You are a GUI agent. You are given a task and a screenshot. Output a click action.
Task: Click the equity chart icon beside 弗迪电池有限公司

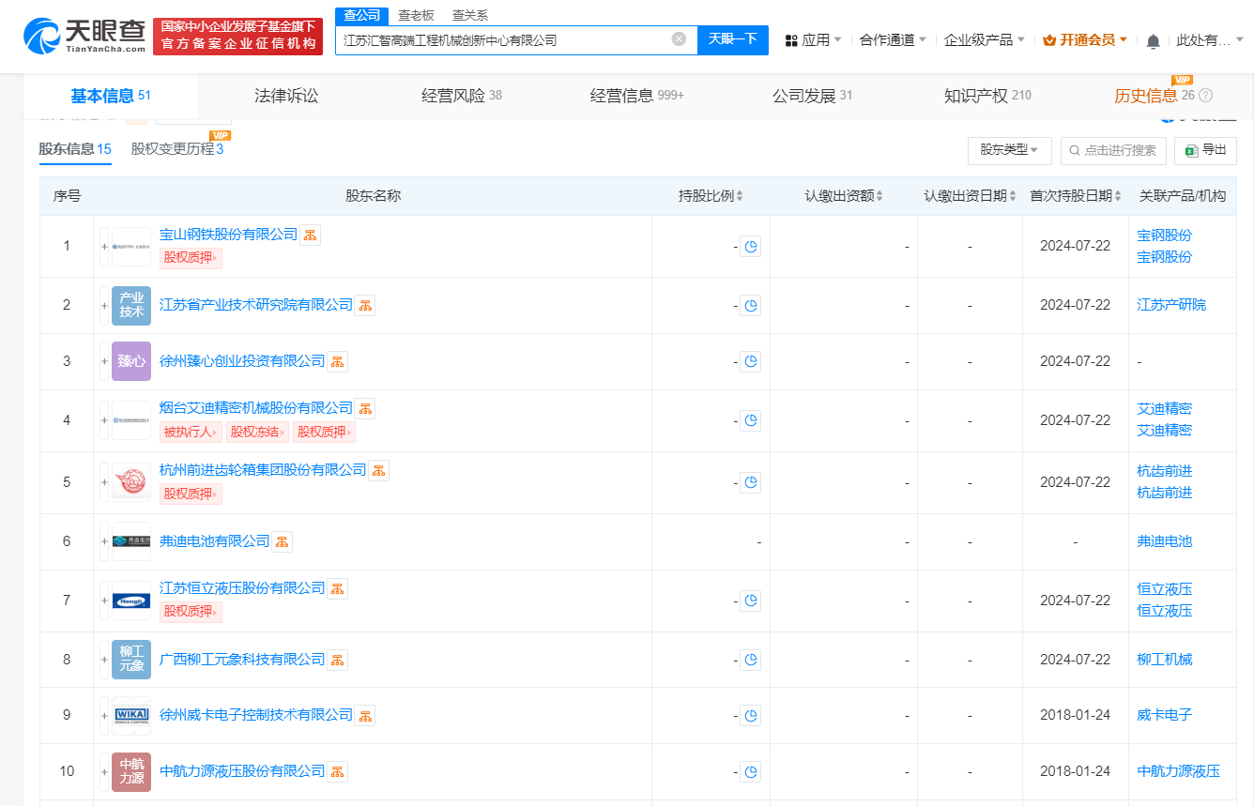[x=282, y=541]
